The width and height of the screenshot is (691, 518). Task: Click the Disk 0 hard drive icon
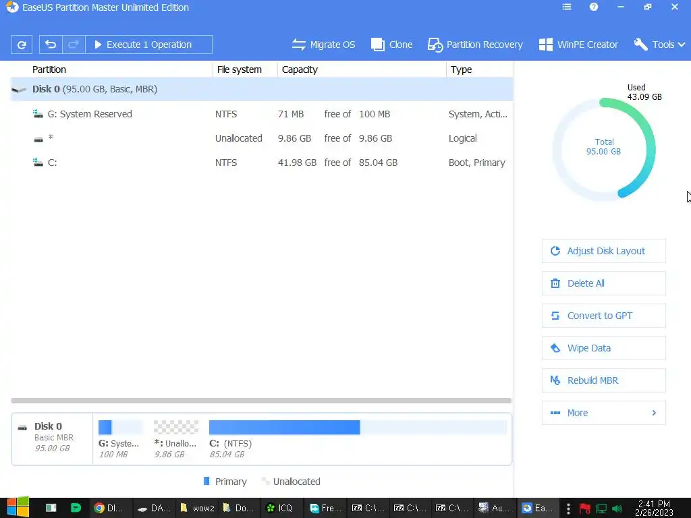tap(19, 90)
